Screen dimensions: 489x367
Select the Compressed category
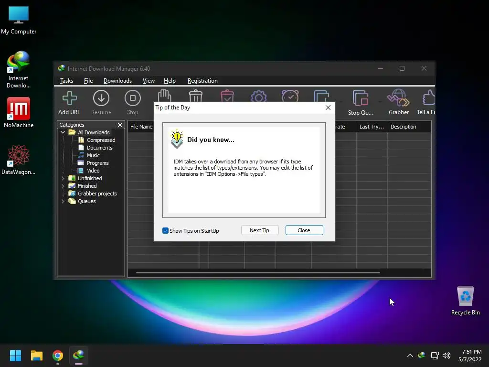click(x=101, y=140)
